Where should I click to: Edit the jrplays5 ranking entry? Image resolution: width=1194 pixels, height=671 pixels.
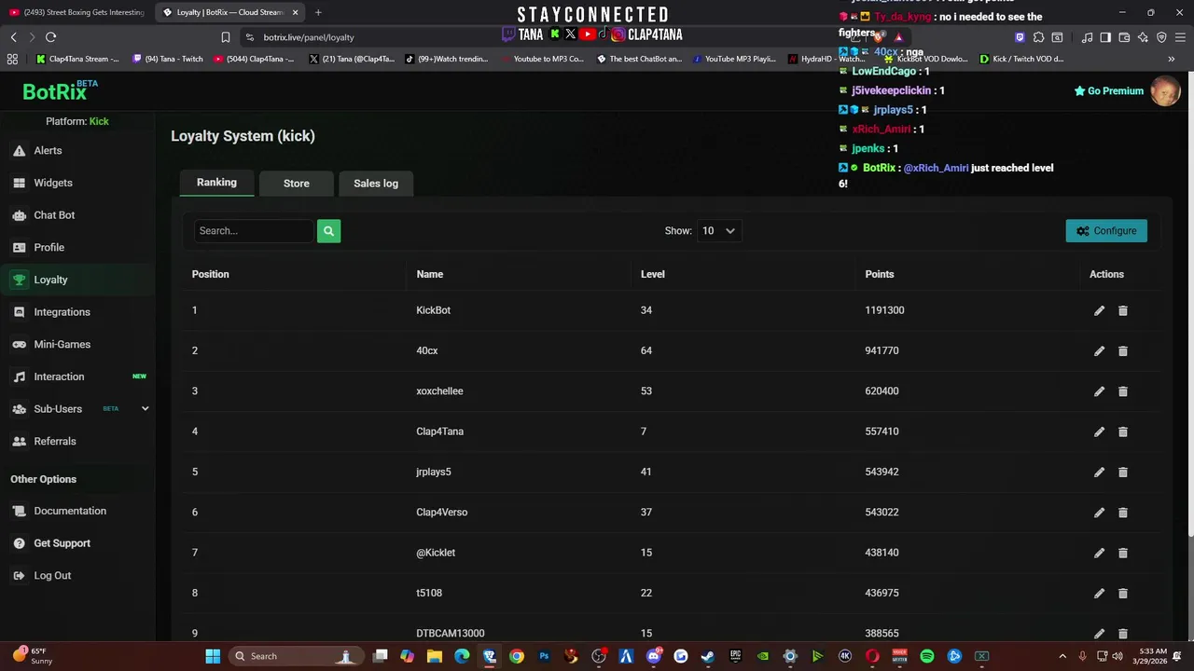(1099, 472)
